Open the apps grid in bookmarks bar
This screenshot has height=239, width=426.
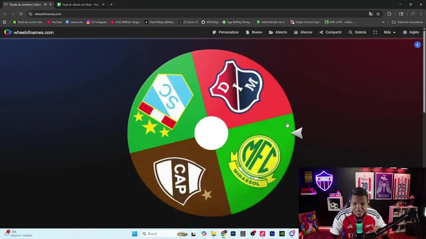[4, 22]
